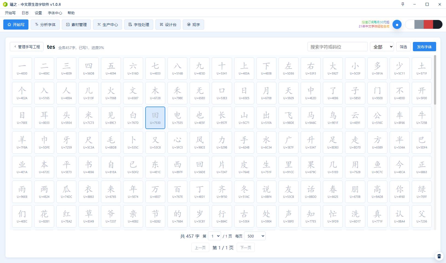The width and height of the screenshot is (446, 263).
Task: Open the 字体中心 menu
Action: click(x=55, y=13)
